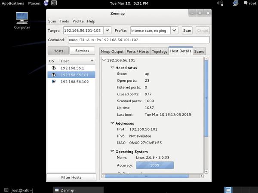Click the date and time clock

point(129,3)
